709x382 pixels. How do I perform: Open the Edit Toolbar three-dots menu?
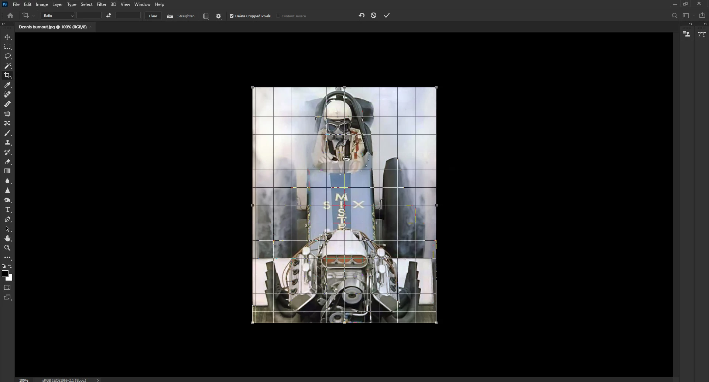click(x=7, y=257)
